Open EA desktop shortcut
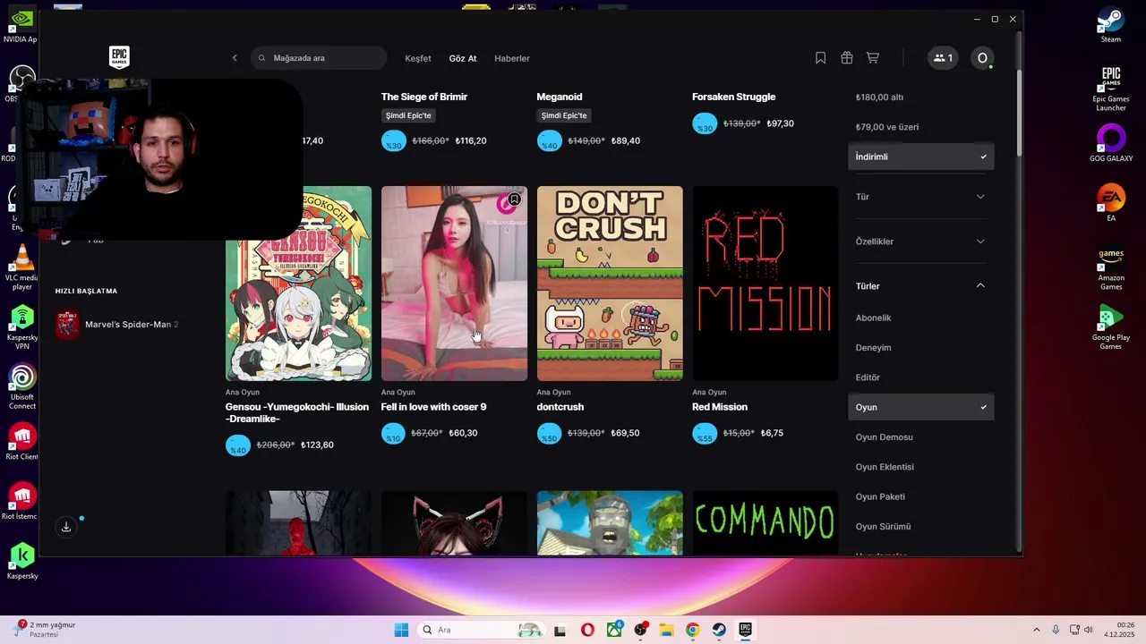This screenshot has width=1146, height=644. point(1110,202)
